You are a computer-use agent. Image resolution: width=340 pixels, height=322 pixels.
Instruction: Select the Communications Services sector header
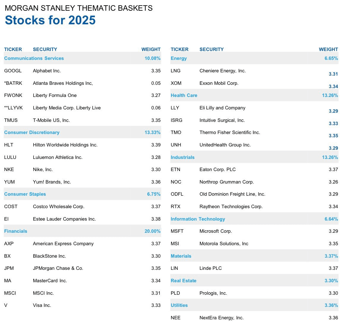click(x=34, y=58)
